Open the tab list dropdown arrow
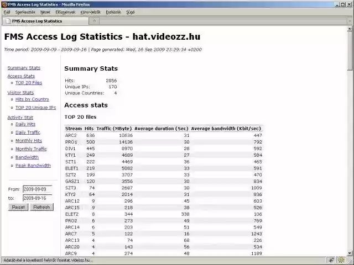354x265 pixels. coord(350,21)
